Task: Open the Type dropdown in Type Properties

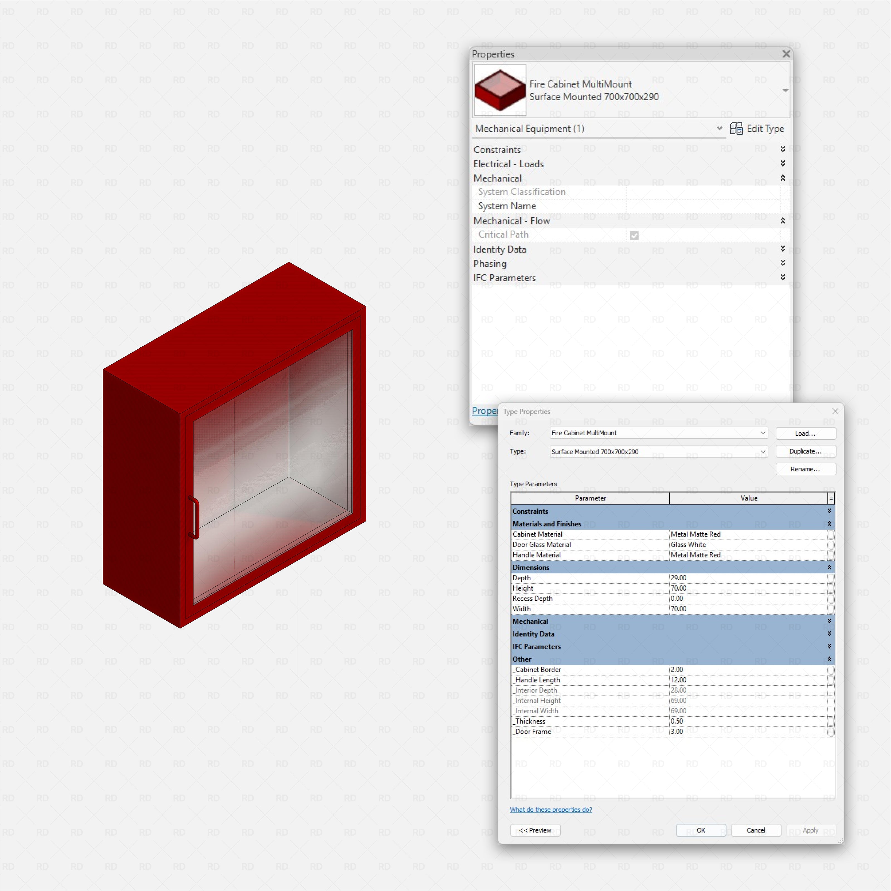Action: (763, 452)
